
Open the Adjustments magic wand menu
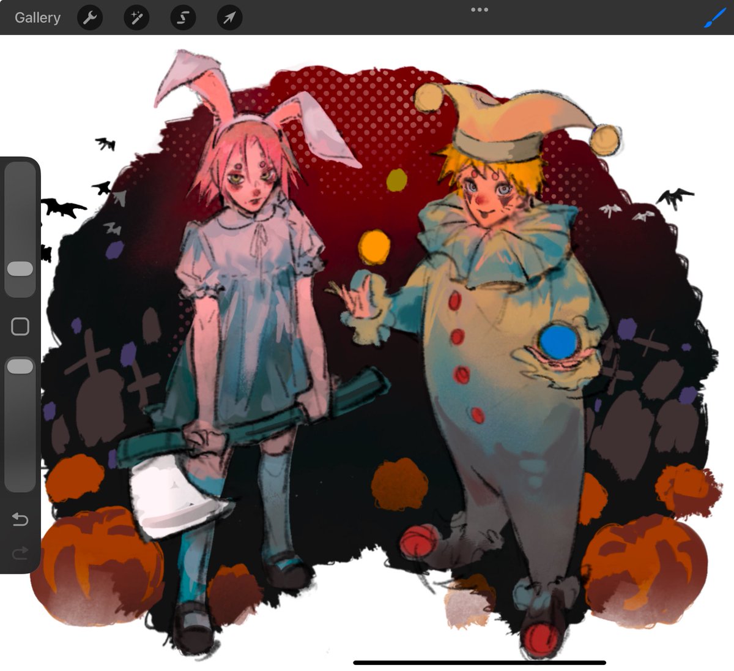click(x=136, y=18)
